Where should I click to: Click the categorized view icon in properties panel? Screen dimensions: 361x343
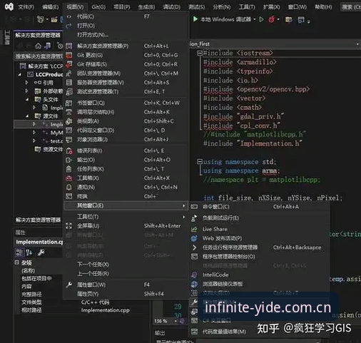(19, 252)
